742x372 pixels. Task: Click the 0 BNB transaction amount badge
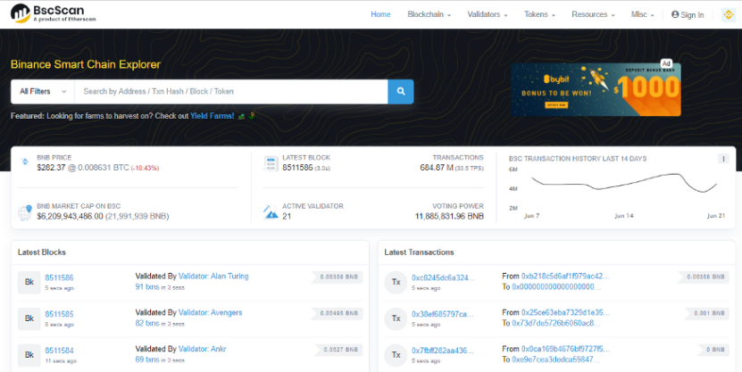pyautogui.click(x=714, y=350)
